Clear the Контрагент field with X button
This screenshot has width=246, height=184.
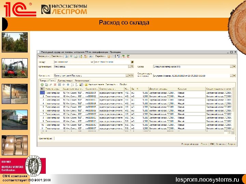pyautogui.click(x=130, y=76)
